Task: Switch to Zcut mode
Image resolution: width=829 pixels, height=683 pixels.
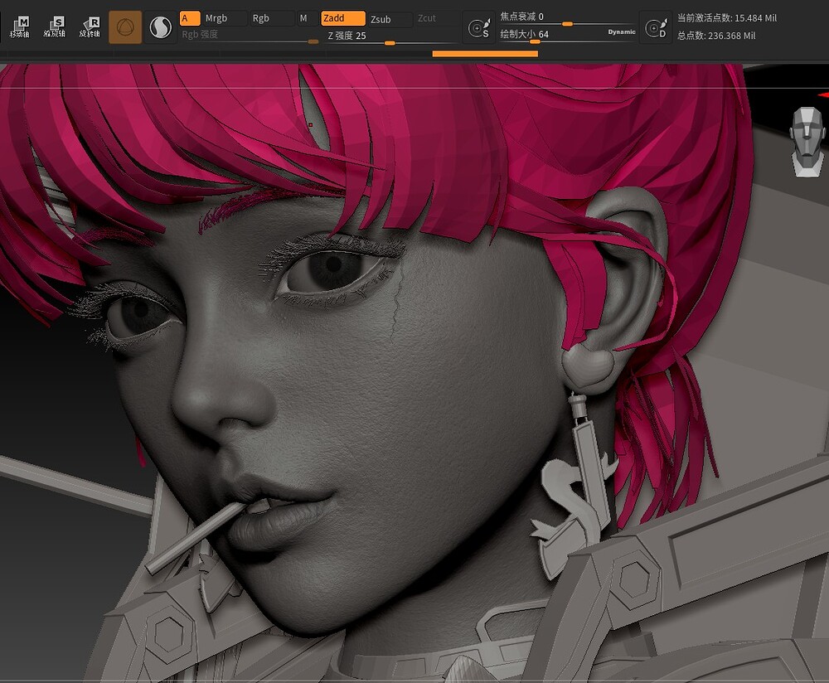Action: [x=435, y=18]
